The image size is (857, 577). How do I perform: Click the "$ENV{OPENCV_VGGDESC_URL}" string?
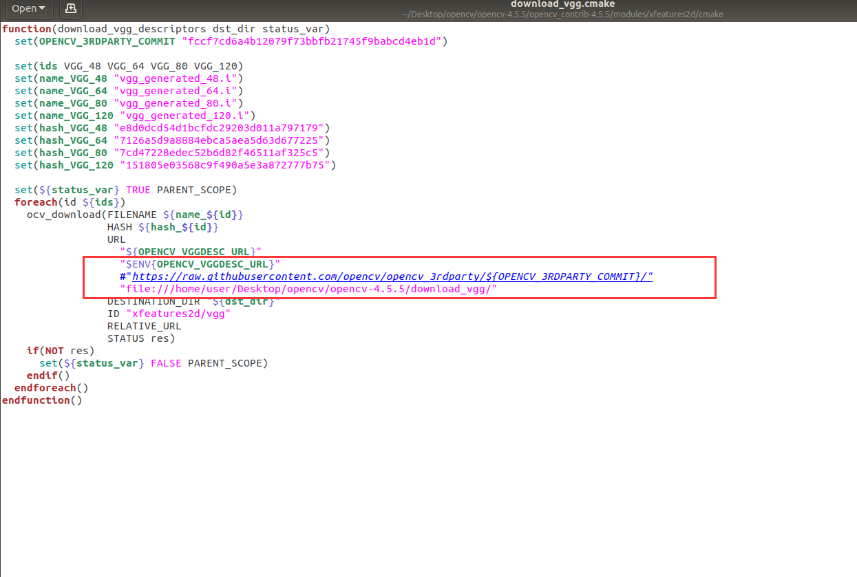pos(200,264)
